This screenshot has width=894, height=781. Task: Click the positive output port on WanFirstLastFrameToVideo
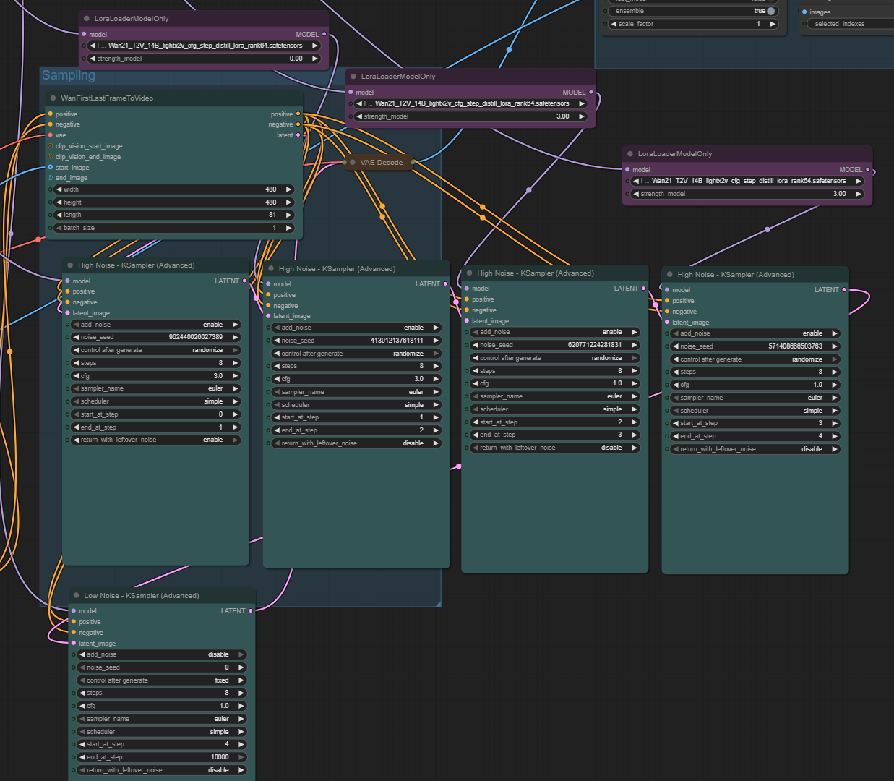[298, 114]
